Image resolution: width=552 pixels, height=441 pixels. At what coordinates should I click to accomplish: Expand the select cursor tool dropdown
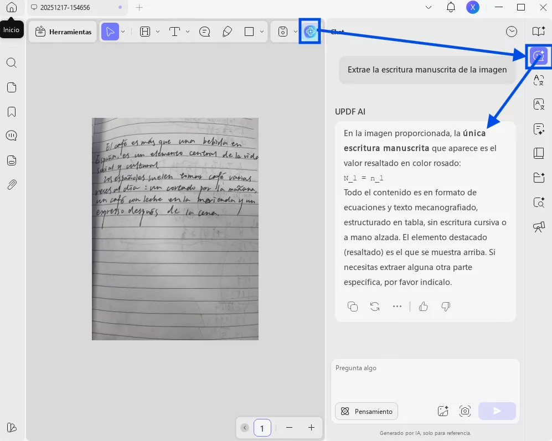[123, 32]
